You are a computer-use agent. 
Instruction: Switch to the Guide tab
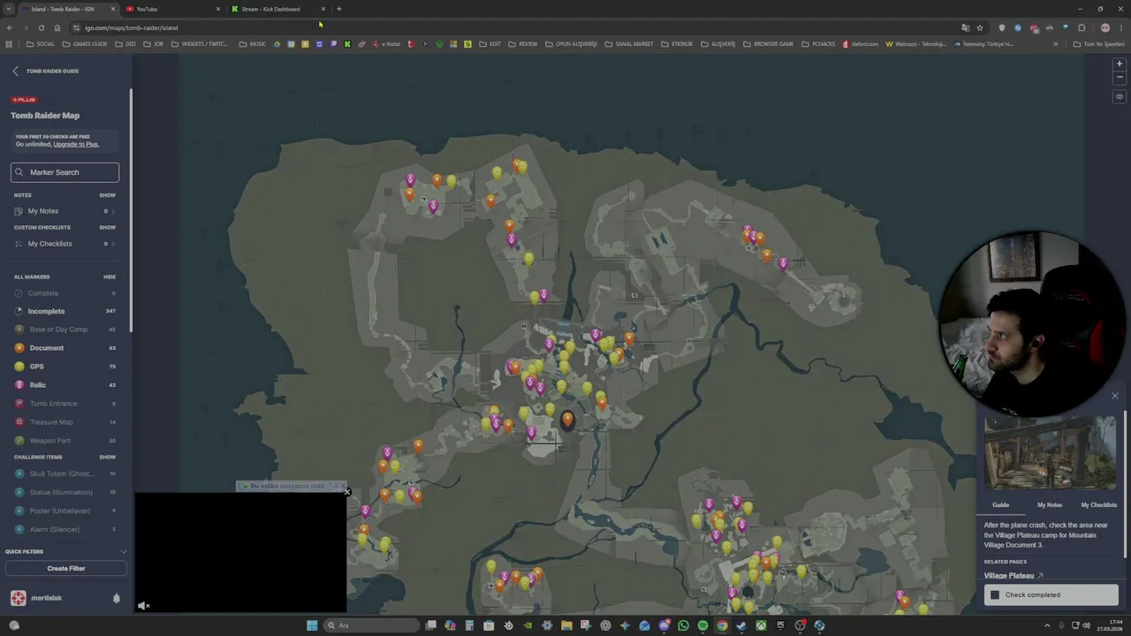tap(1000, 505)
